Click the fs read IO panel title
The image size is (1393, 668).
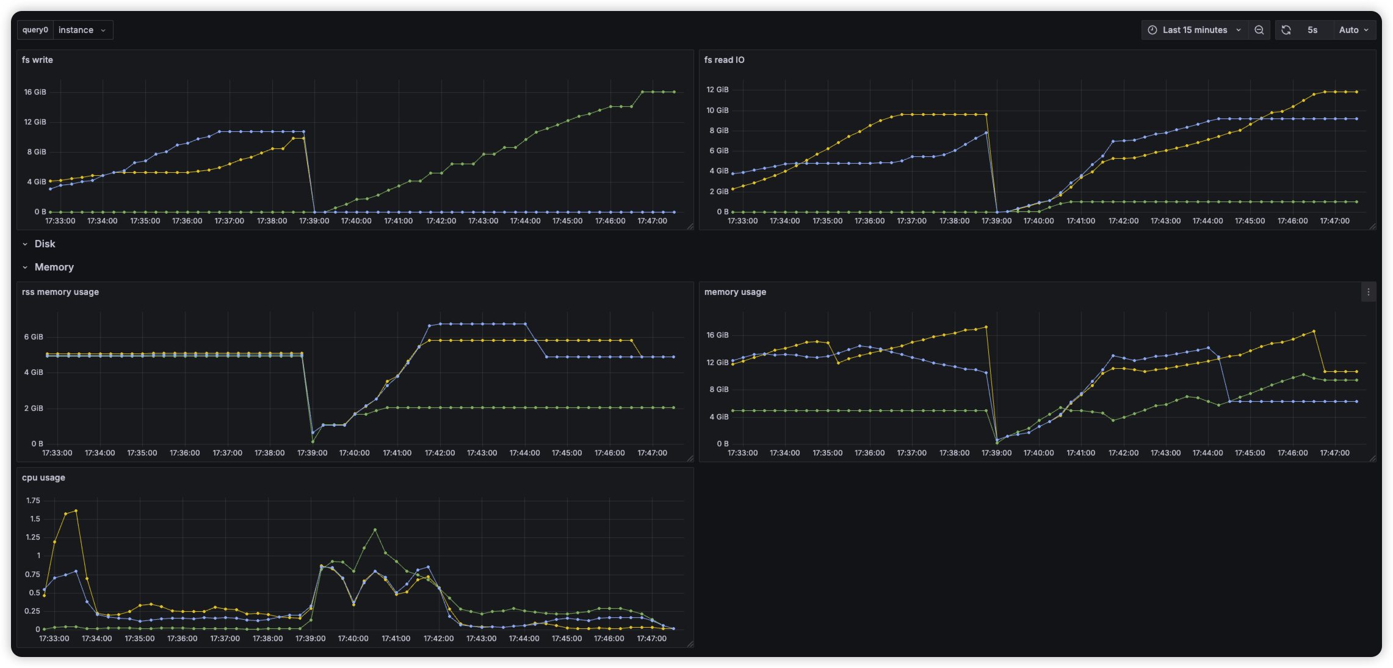[724, 60]
